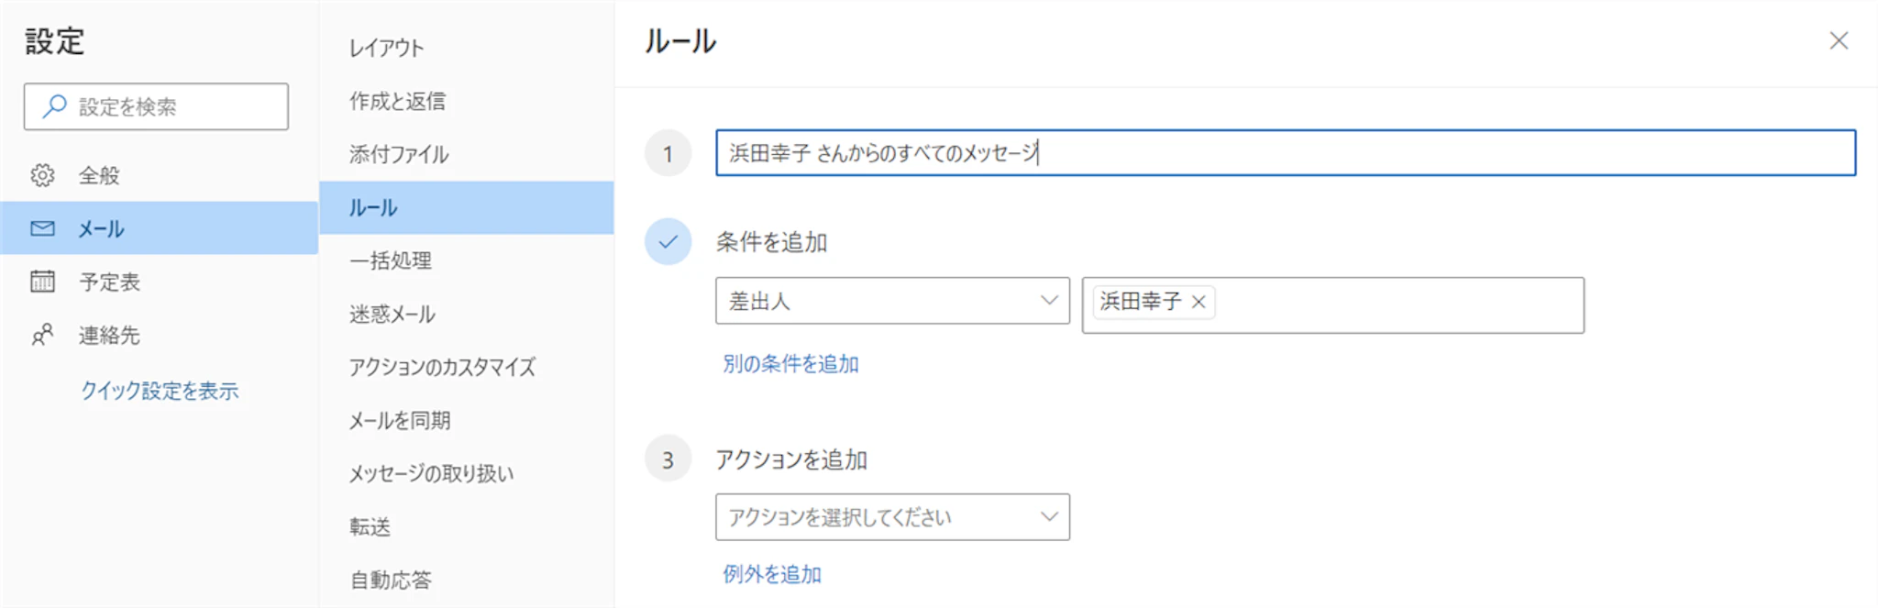This screenshot has height=608, width=1878.
Task: Open the 差出人 condition dropdown
Action: [891, 301]
